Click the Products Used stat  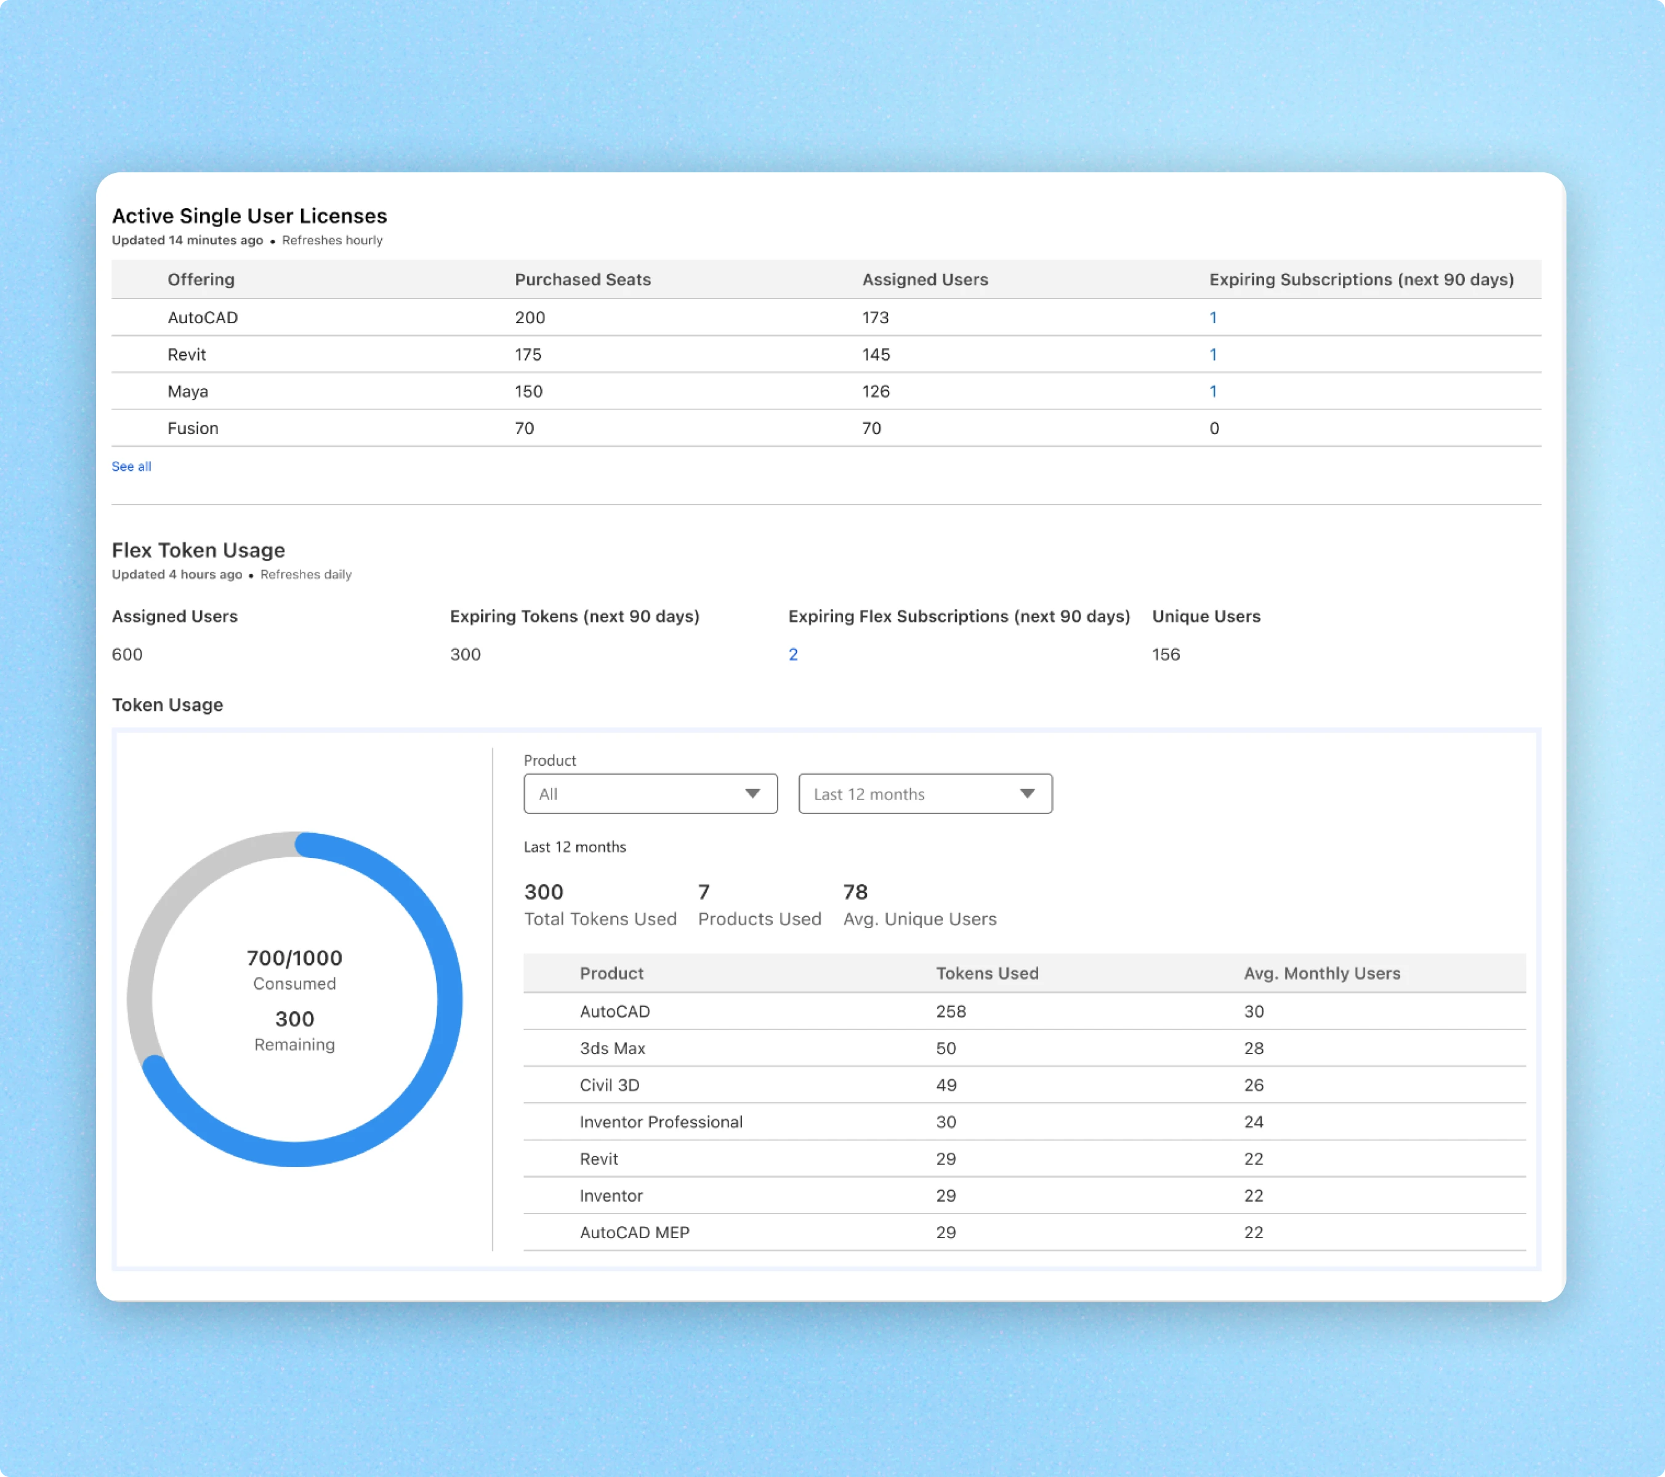[759, 905]
